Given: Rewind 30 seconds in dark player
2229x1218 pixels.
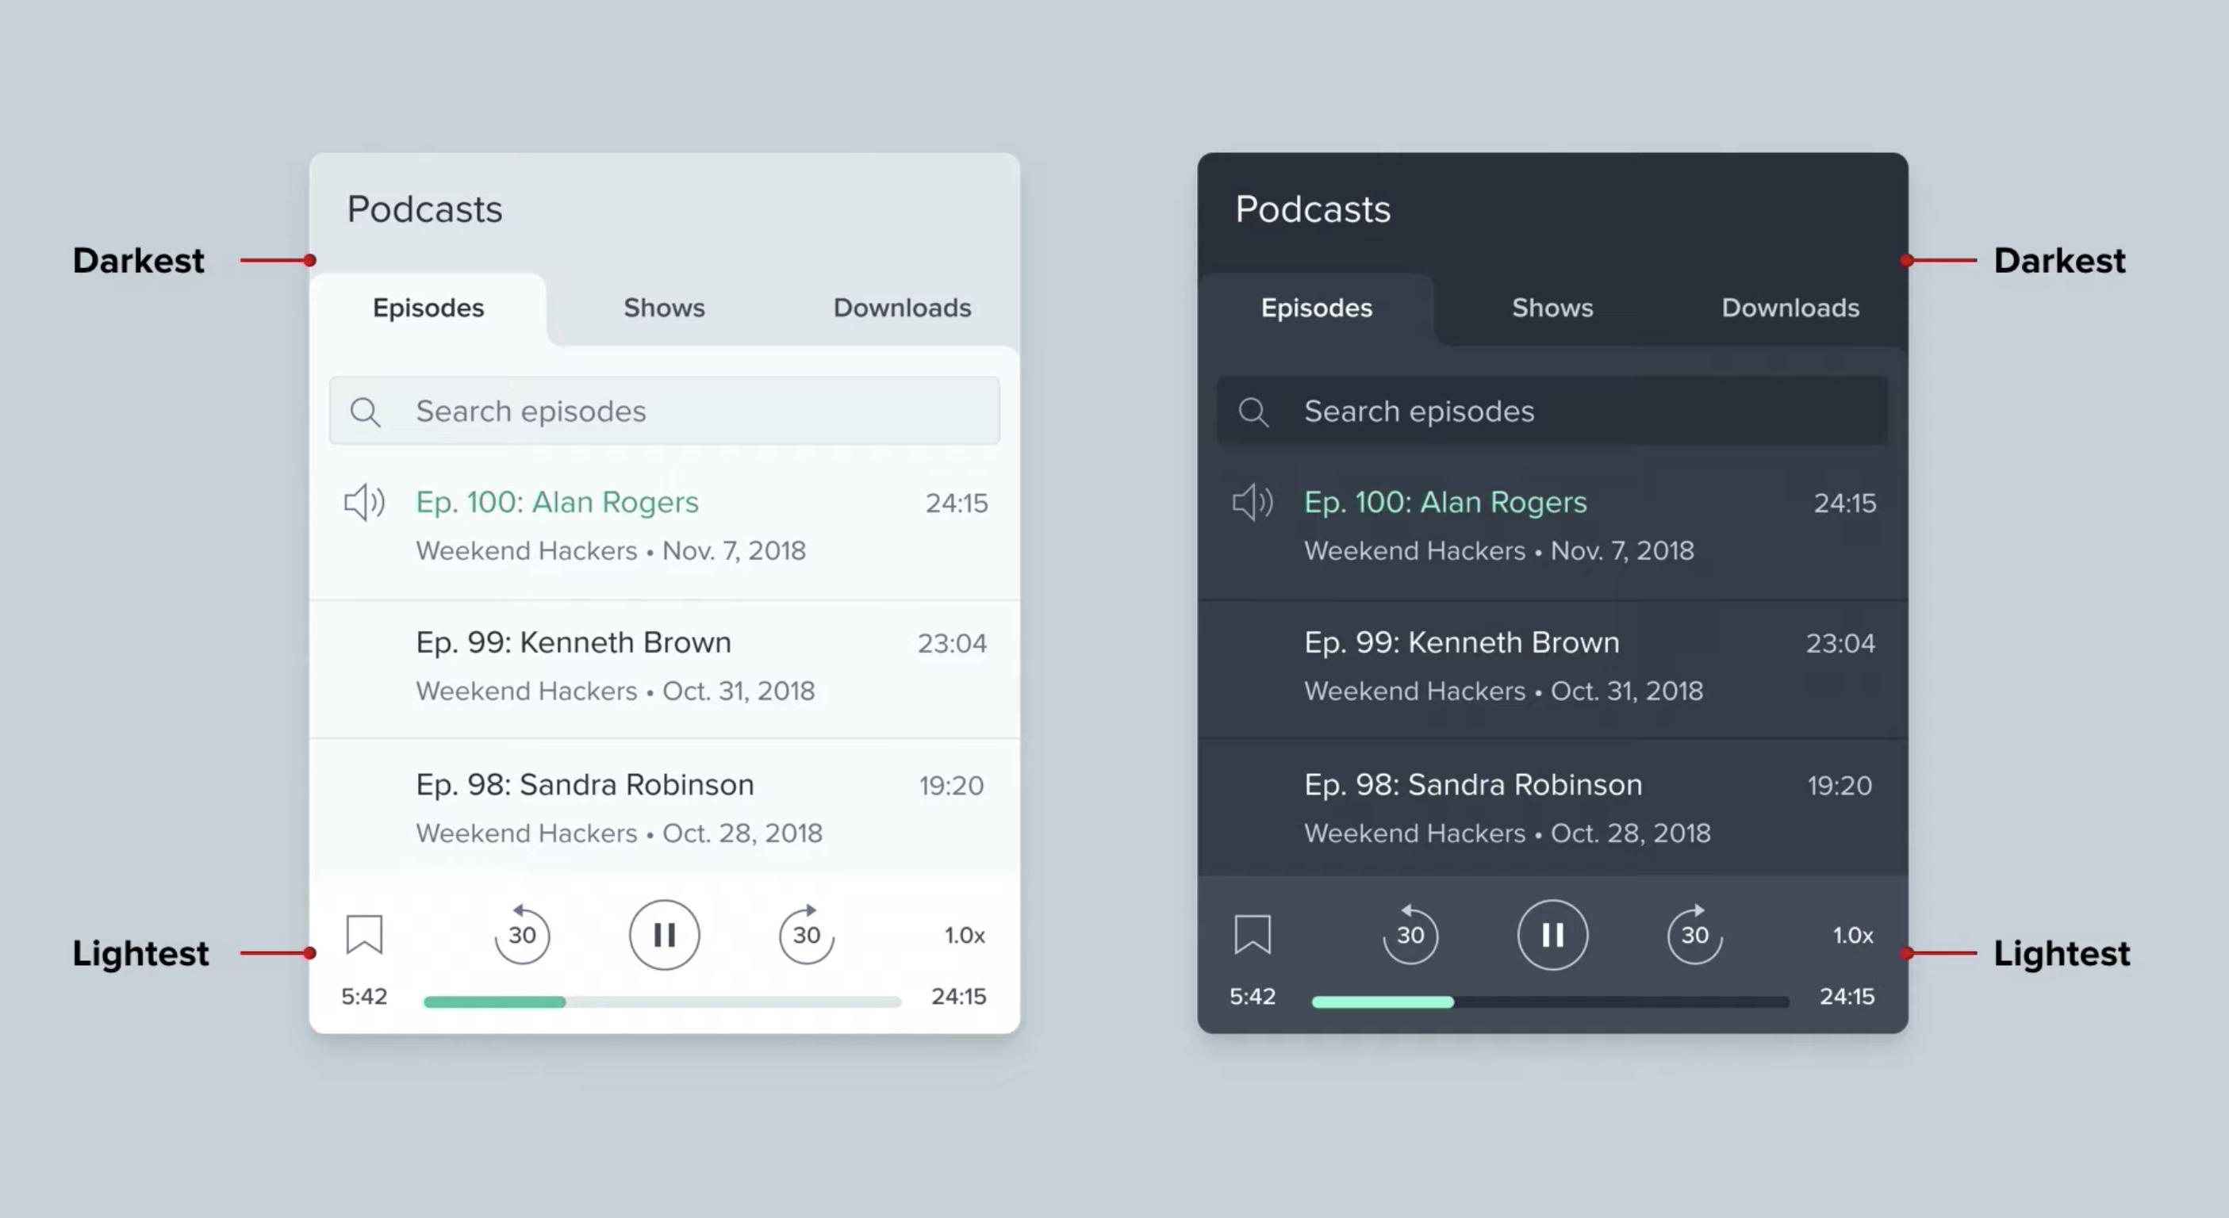Looking at the screenshot, I should coord(1410,934).
